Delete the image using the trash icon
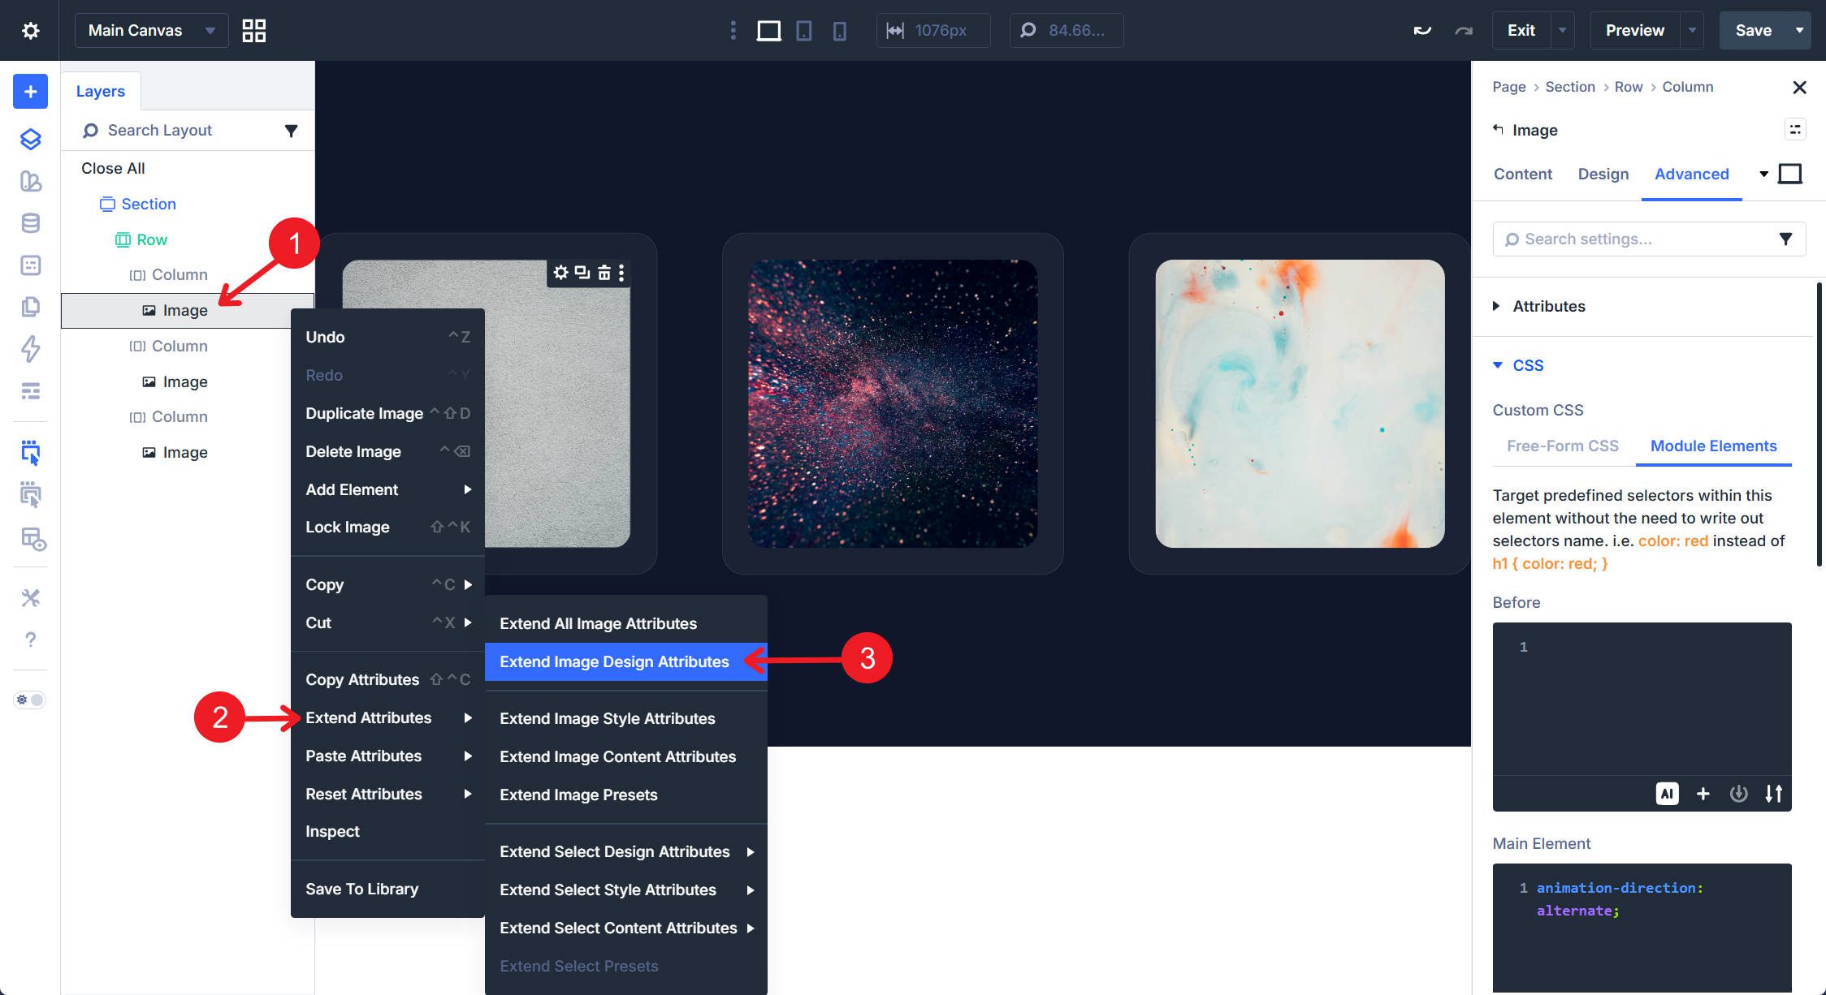 click(x=604, y=273)
